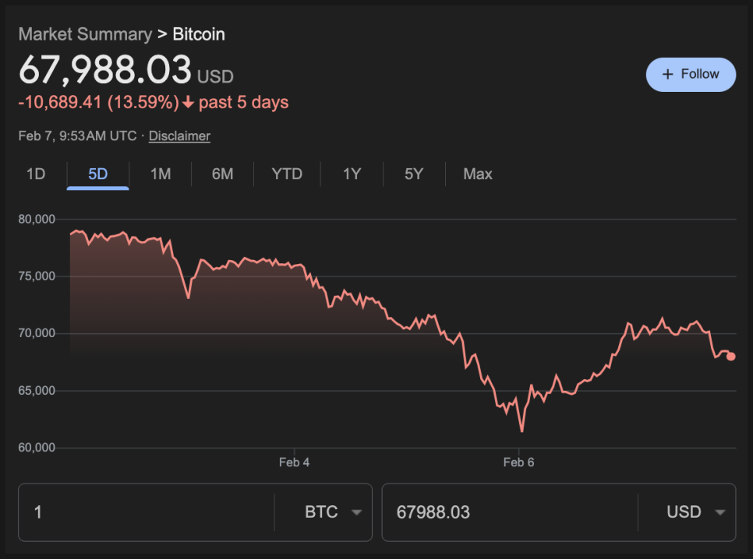Display the Max price history
Screen dimensions: 753x559
pyautogui.click(x=478, y=174)
